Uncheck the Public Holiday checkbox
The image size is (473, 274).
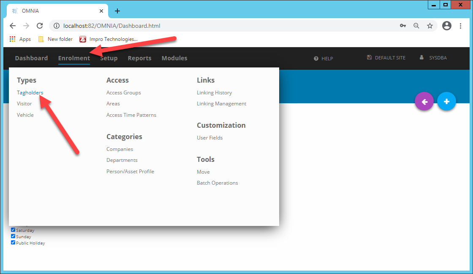[x=13, y=242]
